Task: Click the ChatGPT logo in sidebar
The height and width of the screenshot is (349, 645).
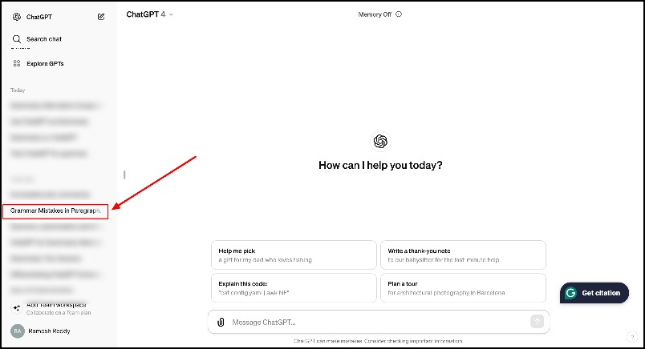Action: tap(17, 17)
